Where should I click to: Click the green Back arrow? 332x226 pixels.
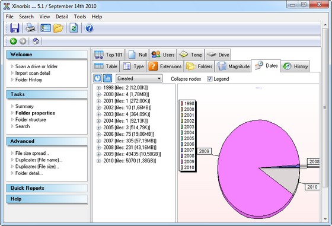click(x=13, y=41)
